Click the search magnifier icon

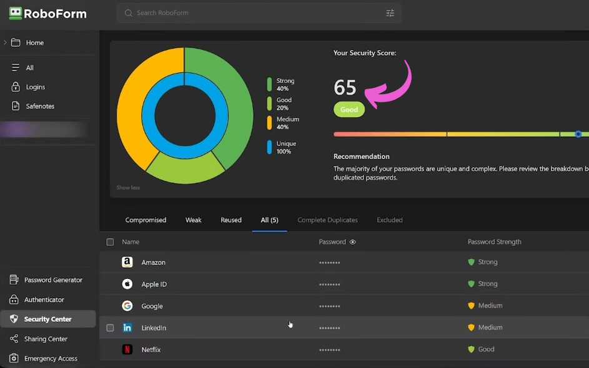pos(129,13)
